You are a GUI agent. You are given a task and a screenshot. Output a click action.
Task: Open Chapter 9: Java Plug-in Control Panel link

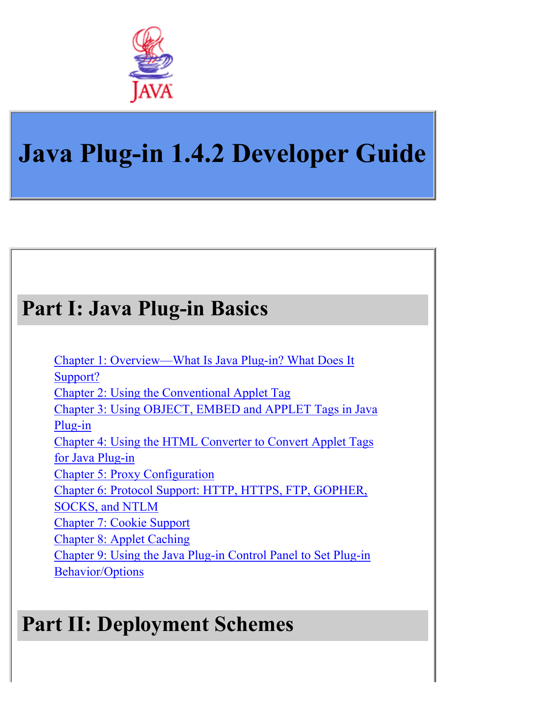click(x=212, y=563)
